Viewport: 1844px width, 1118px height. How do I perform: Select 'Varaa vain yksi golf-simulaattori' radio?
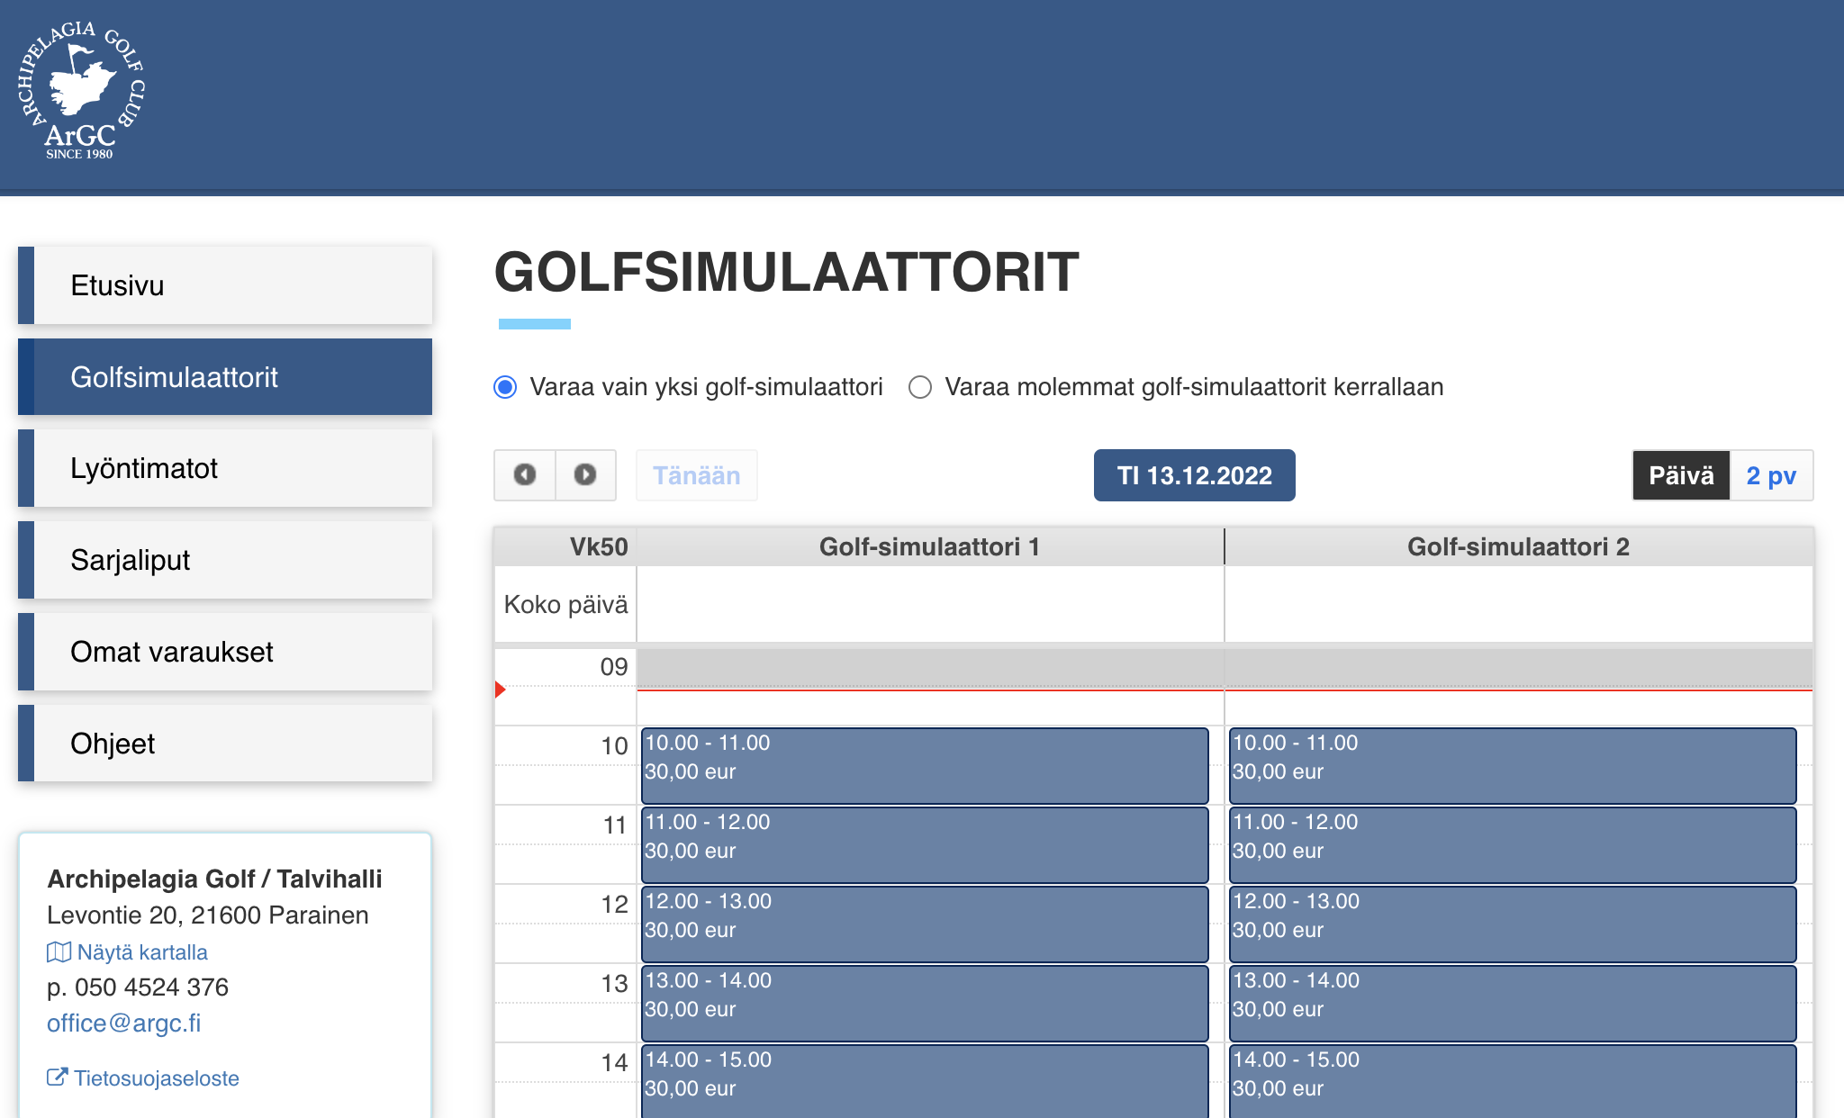pyautogui.click(x=505, y=387)
